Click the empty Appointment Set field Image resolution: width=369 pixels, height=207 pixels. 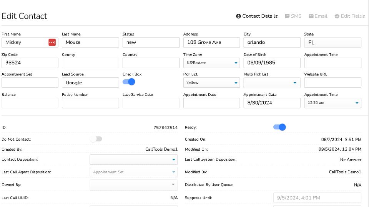pyautogui.click(x=30, y=83)
